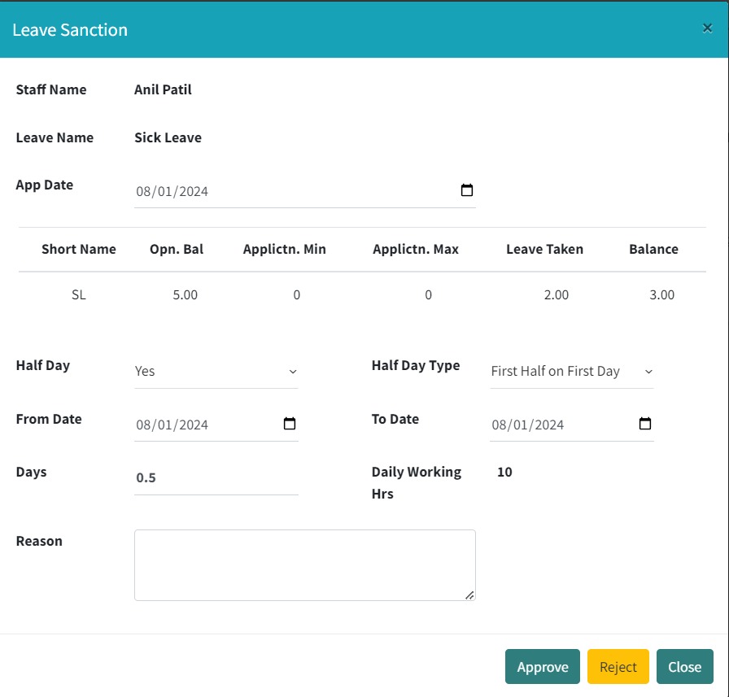Dismiss dialog with the header X icon
Screen dimensions: 729x697
pyautogui.click(x=707, y=28)
